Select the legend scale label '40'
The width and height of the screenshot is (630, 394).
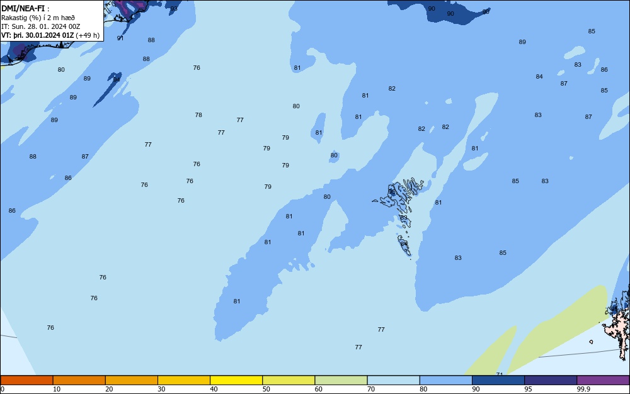click(x=214, y=389)
